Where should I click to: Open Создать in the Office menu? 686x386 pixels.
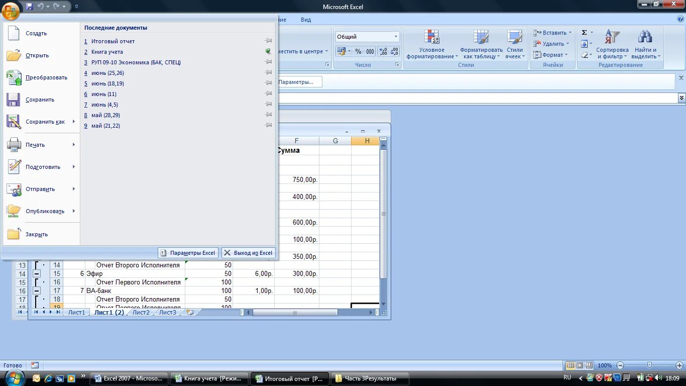42,33
